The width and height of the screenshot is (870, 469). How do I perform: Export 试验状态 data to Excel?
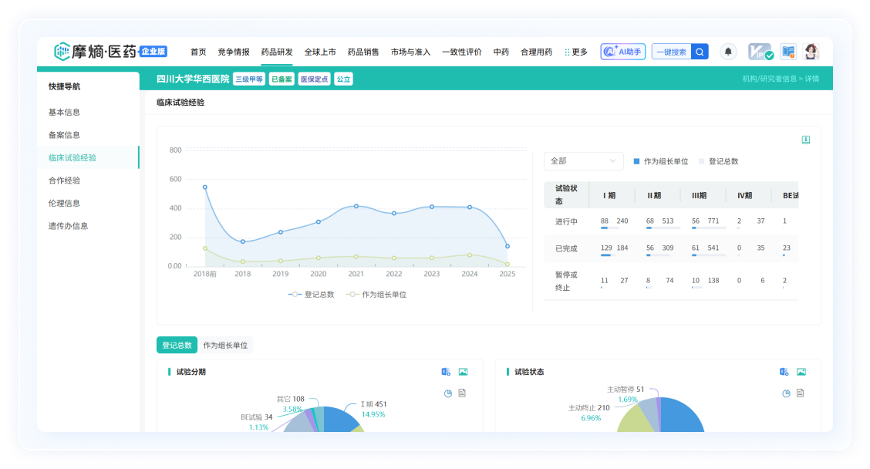(x=784, y=372)
